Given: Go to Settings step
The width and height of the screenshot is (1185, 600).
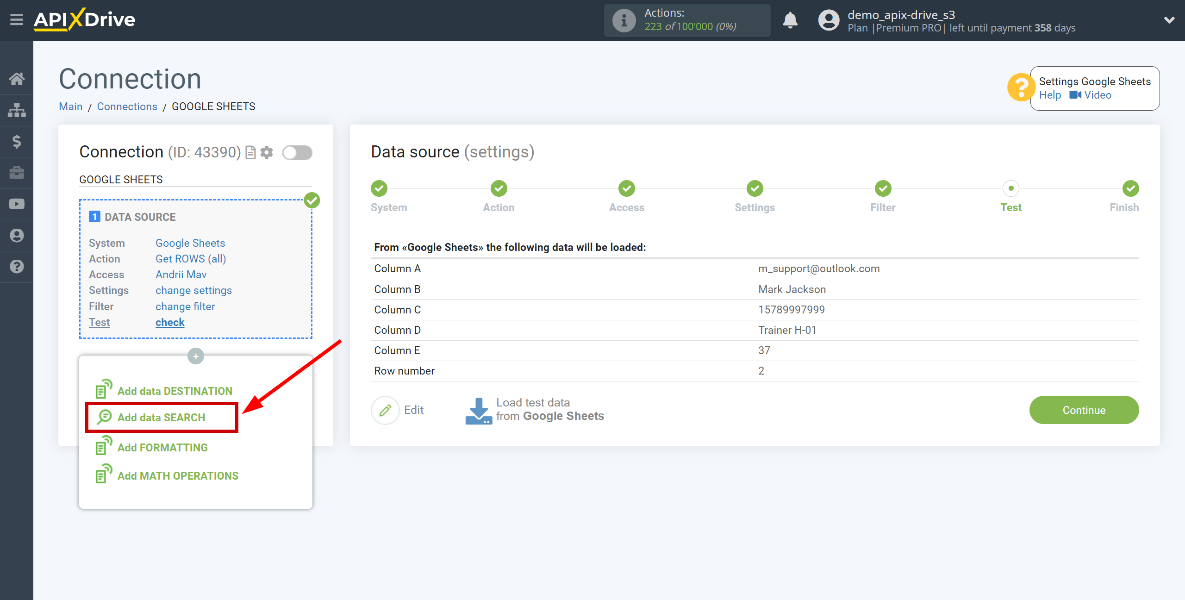Looking at the screenshot, I should coord(755,188).
